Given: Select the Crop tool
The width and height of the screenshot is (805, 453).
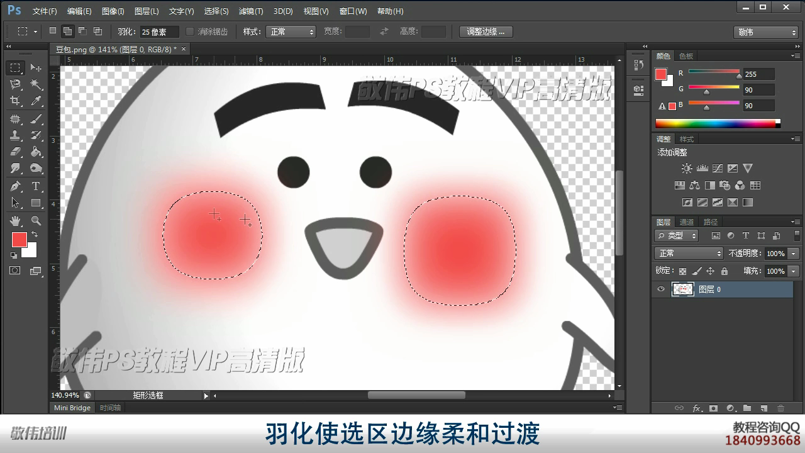Looking at the screenshot, I should [x=15, y=101].
